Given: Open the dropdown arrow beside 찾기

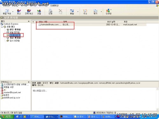Looking at the screenshot, I should [101, 12].
